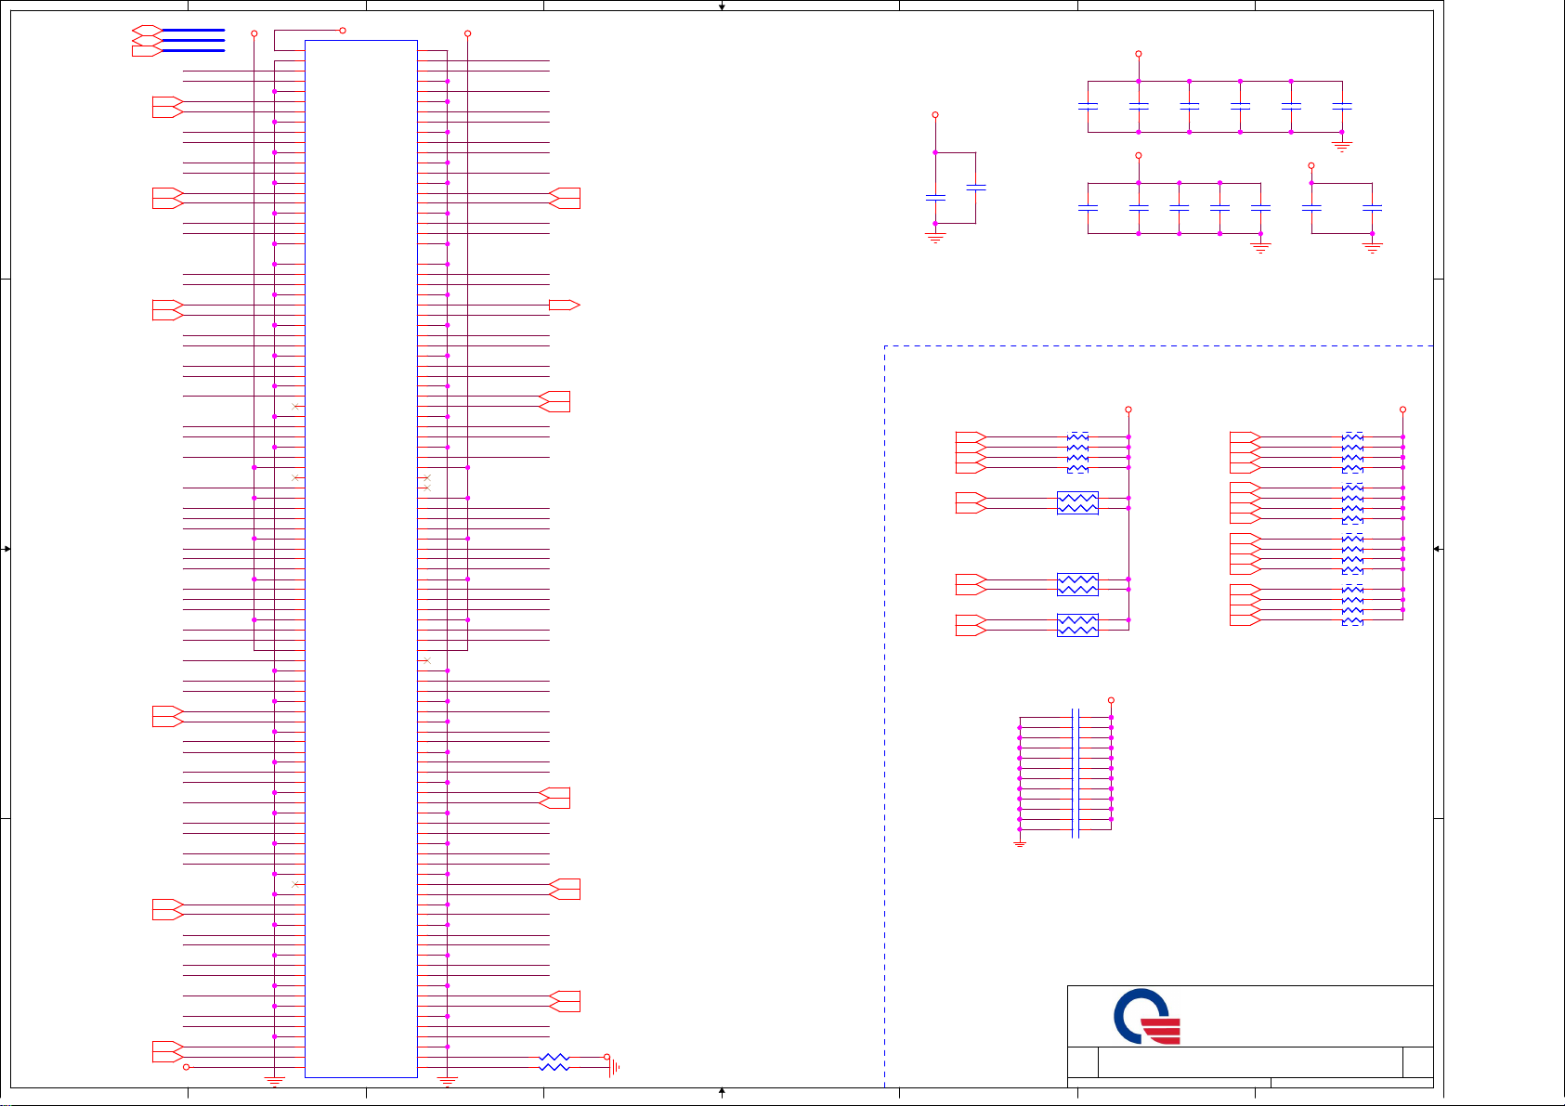Click the thick blue bus lines at top left

(x=192, y=40)
